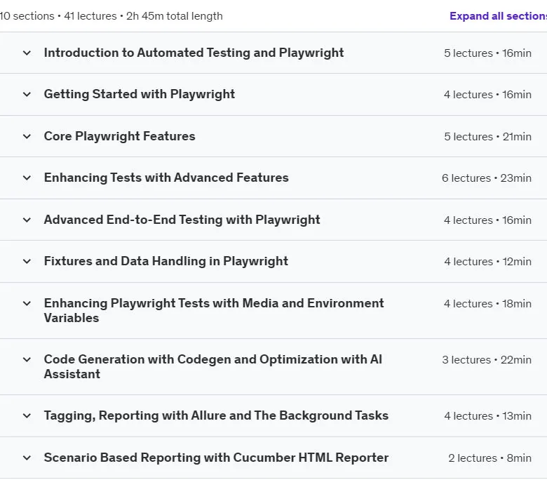Expand chevron beside Getting Started with Playwright
547x480 pixels.
click(x=27, y=94)
